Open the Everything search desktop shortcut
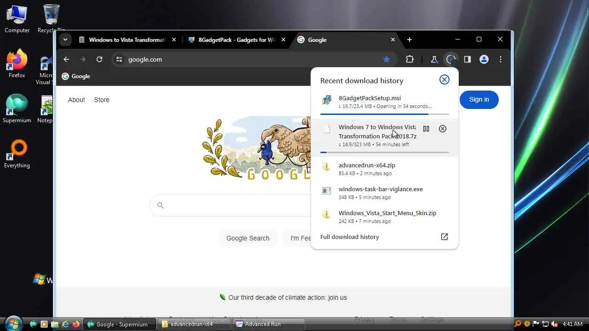 click(17, 154)
